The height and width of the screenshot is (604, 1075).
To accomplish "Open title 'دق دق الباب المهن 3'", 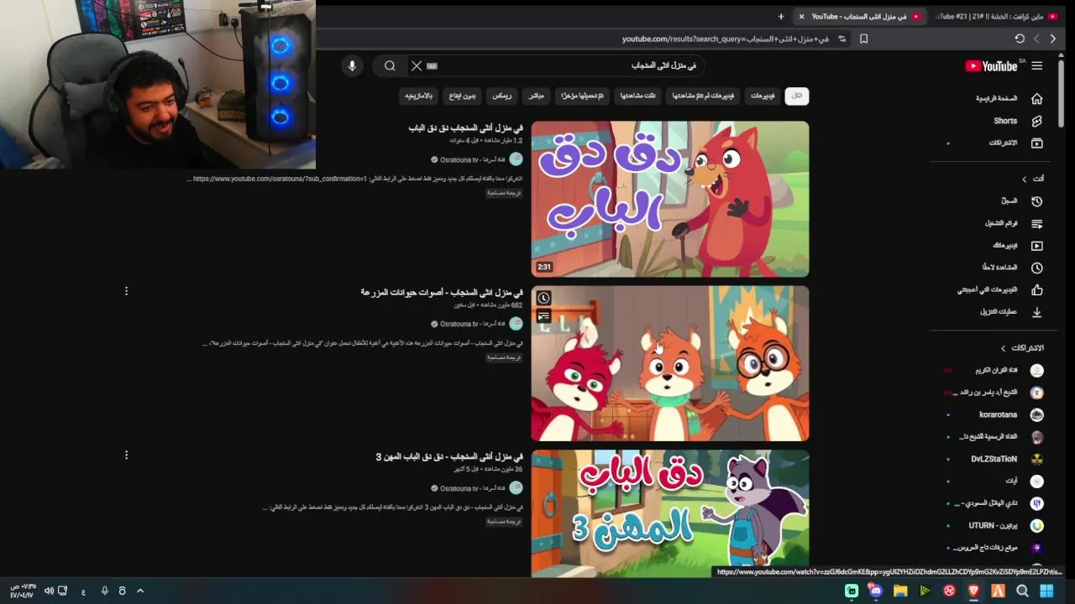I will click(x=449, y=456).
